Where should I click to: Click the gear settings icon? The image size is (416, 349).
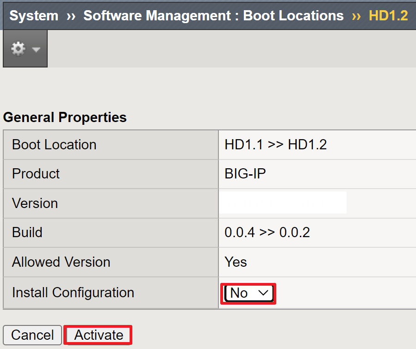coord(18,49)
